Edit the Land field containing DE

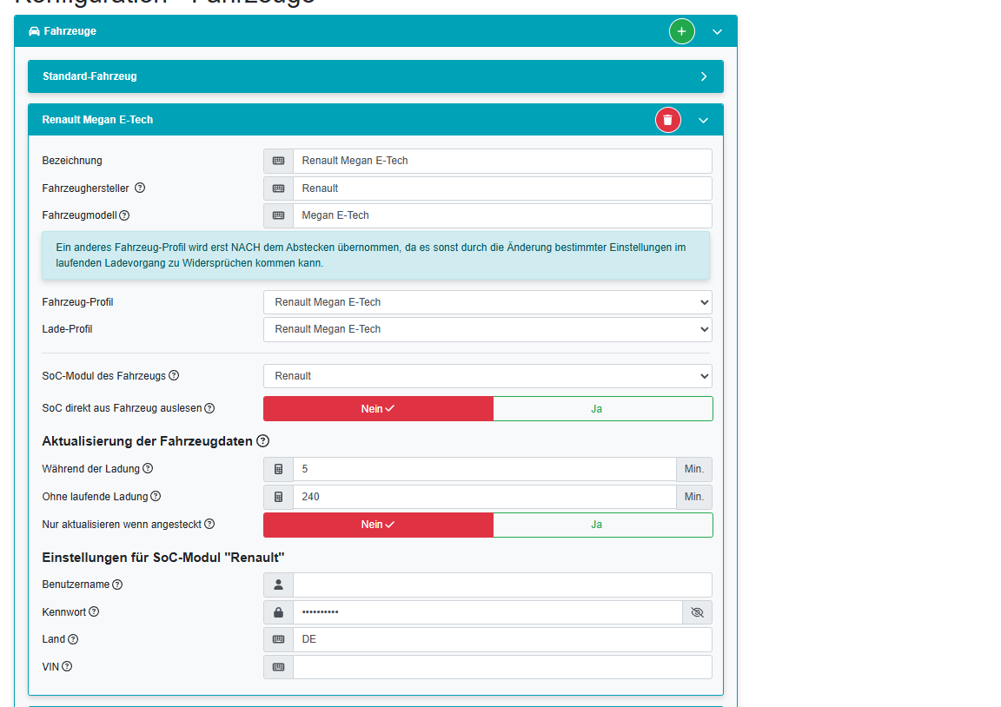[x=502, y=639]
